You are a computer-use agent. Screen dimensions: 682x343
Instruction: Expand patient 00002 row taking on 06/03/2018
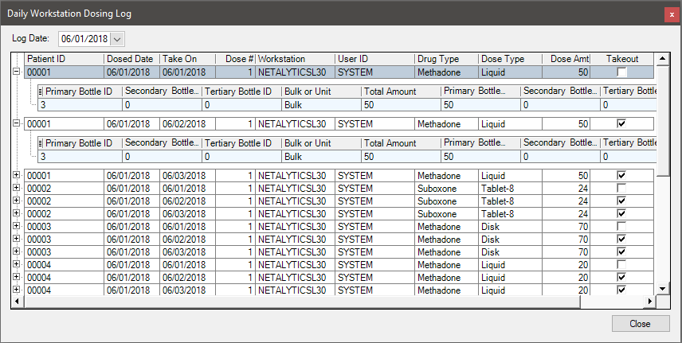(17, 213)
